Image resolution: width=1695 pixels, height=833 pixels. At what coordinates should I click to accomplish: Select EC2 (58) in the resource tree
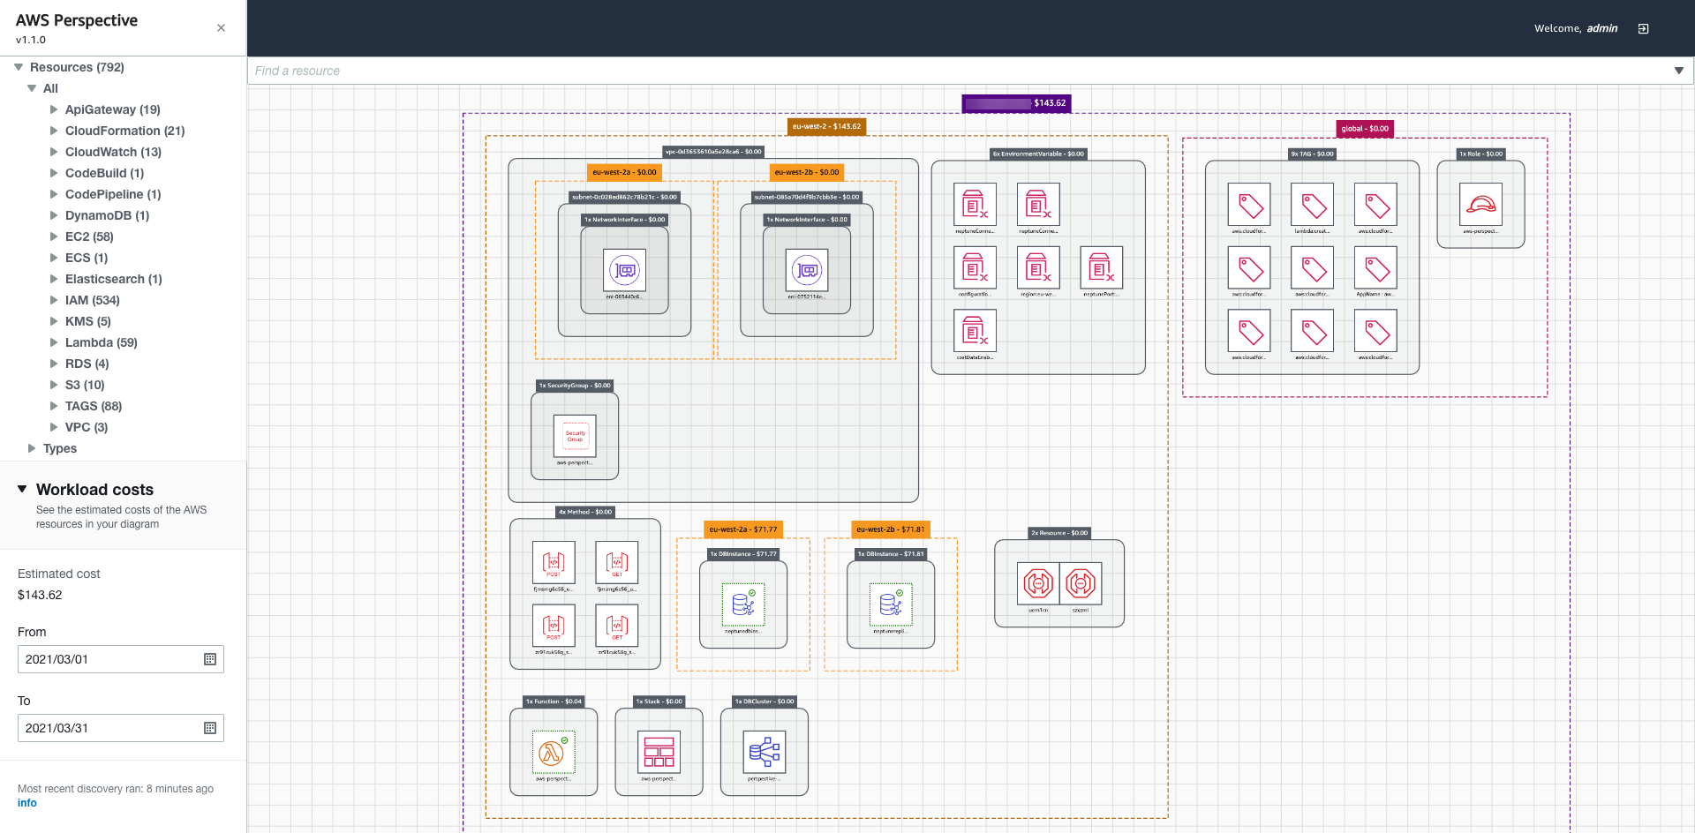89,236
